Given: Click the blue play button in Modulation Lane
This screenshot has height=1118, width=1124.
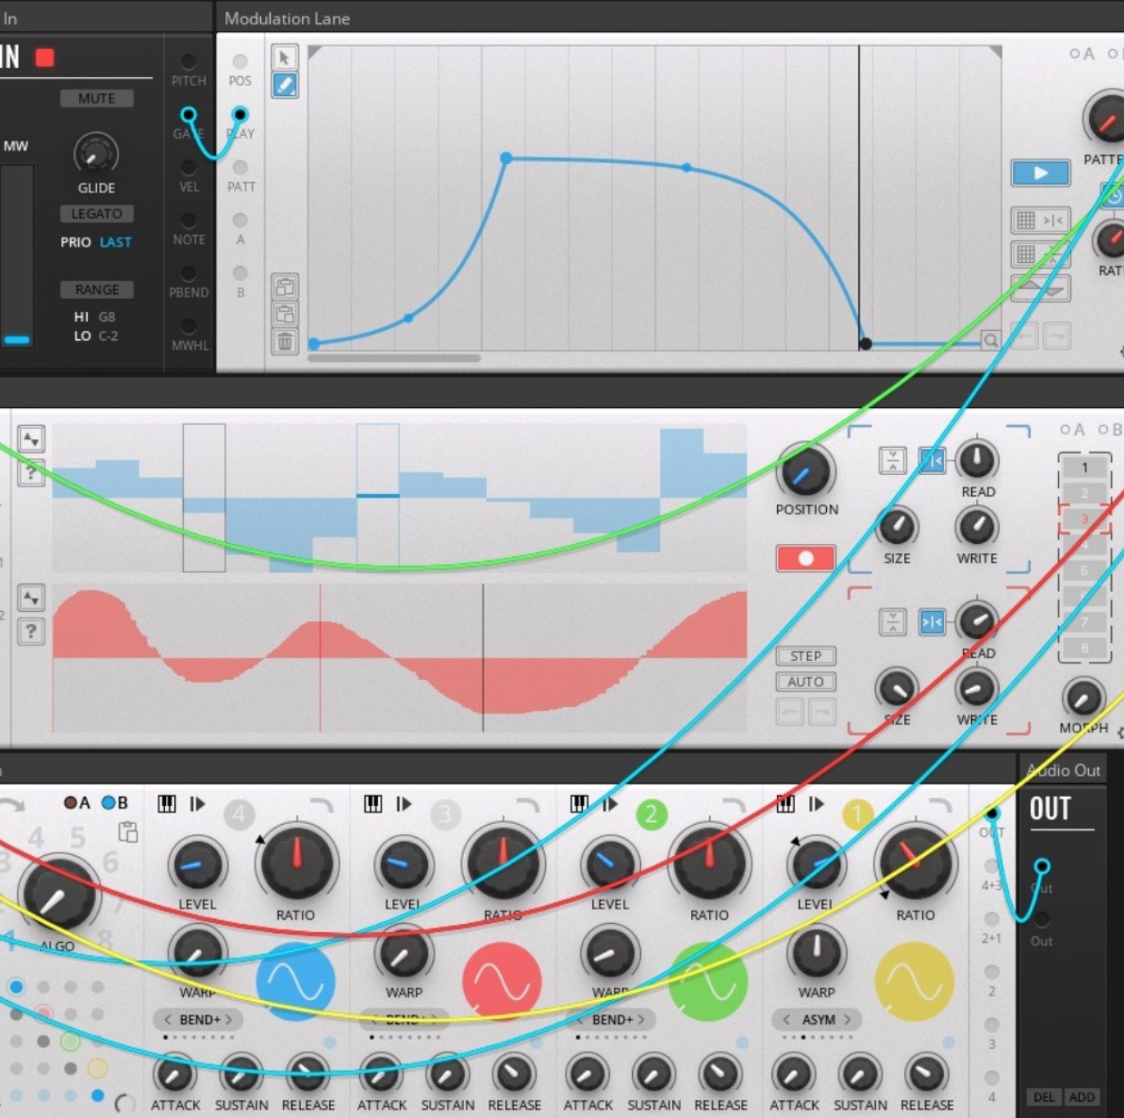Looking at the screenshot, I should 1040,173.
